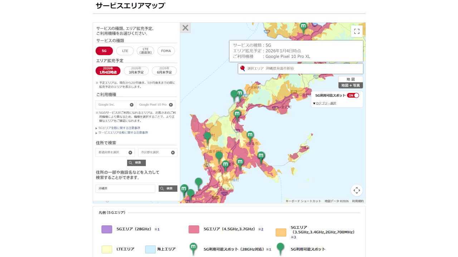Open the 市区郡を選択 dropdown

click(157, 152)
